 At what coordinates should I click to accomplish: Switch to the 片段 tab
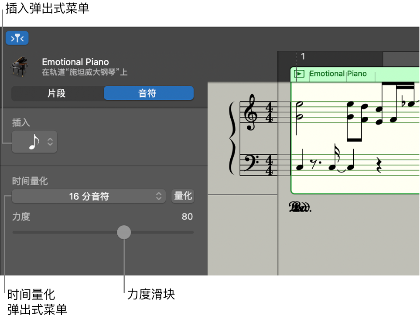pyautogui.click(x=57, y=93)
